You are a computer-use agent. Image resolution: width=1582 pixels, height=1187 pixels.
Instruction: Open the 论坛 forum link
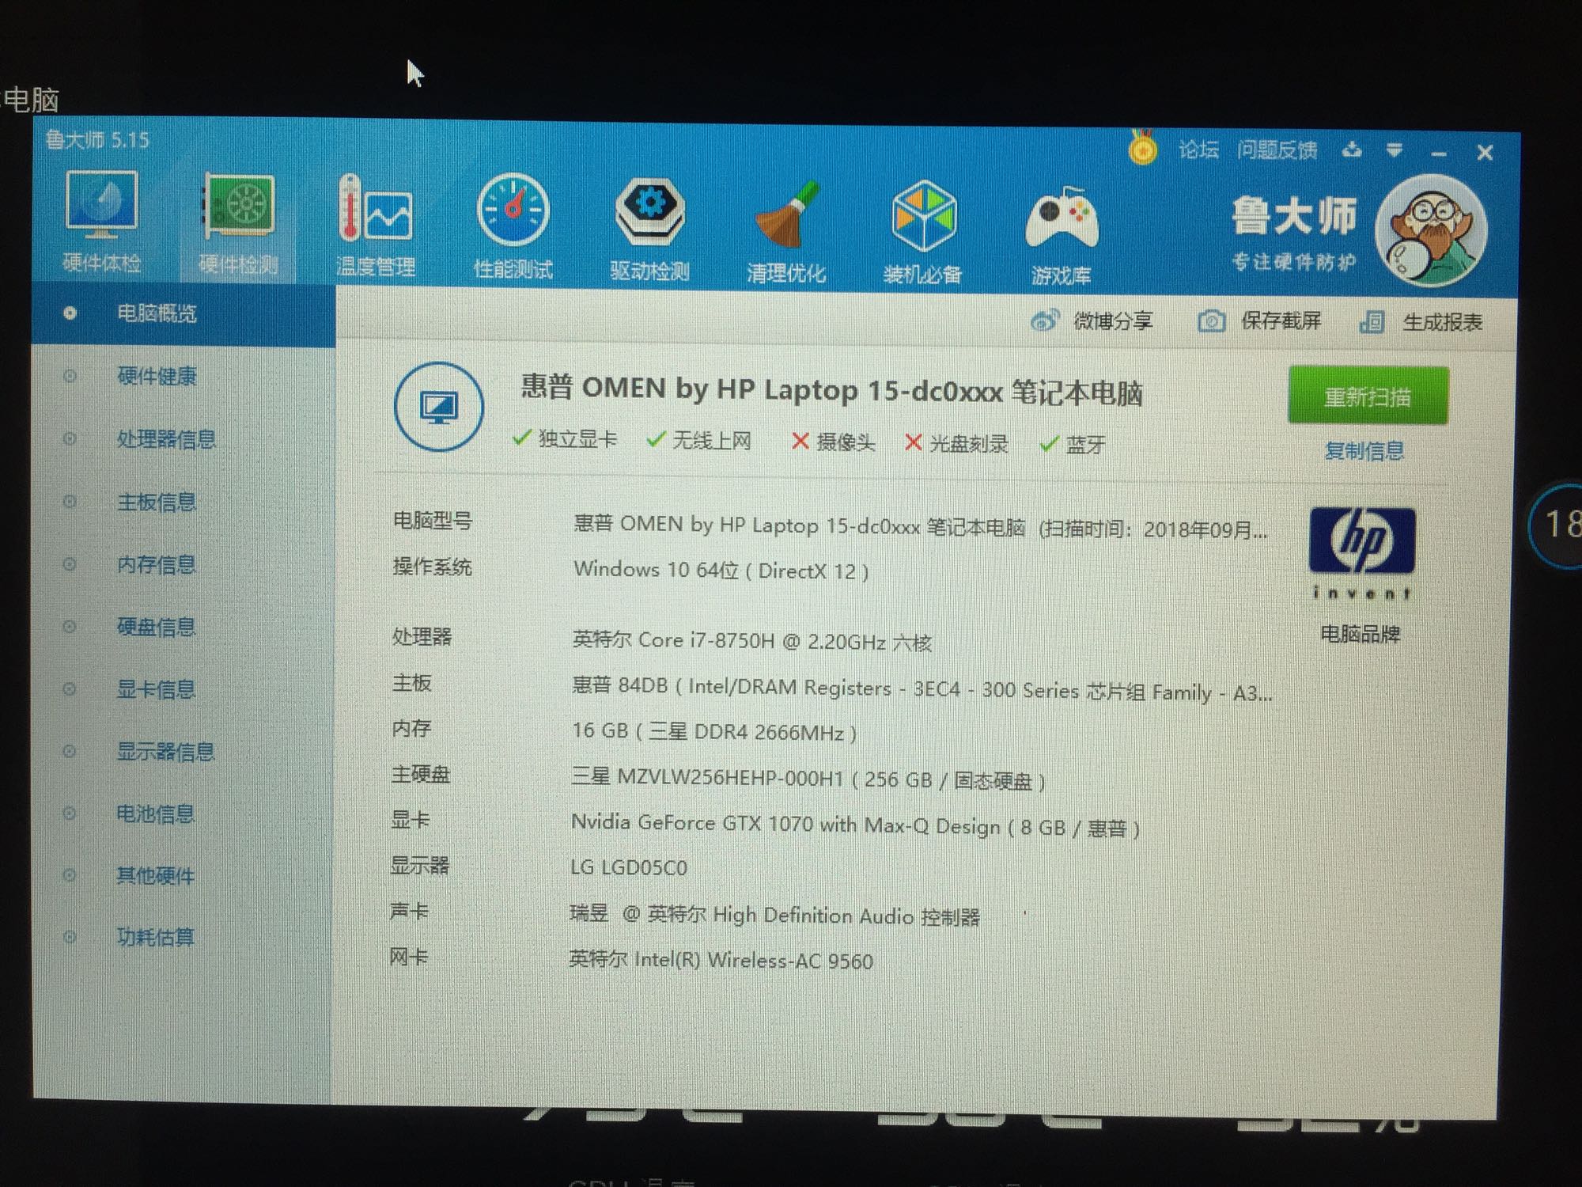1198,150
